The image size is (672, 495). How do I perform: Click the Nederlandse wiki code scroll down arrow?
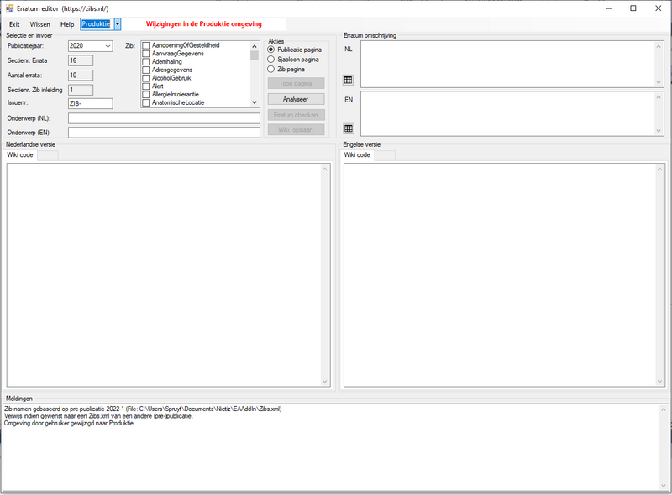point(324,382)
